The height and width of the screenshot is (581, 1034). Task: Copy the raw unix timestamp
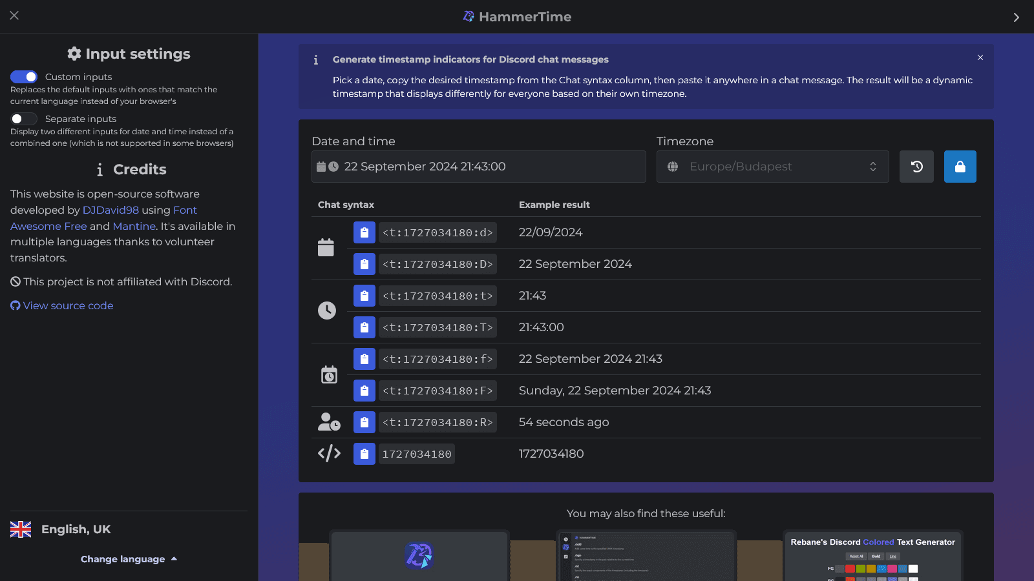click(364, 453)
